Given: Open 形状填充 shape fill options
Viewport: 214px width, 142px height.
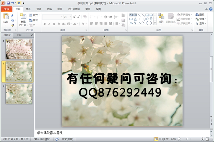Looking at the screenshot, I should pos(184,15).
